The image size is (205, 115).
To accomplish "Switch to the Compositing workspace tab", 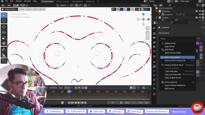I will (77, 1).
